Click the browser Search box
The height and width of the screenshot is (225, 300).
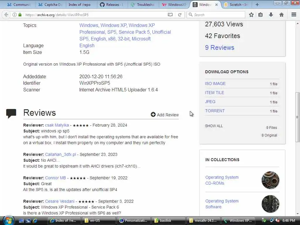216,15
